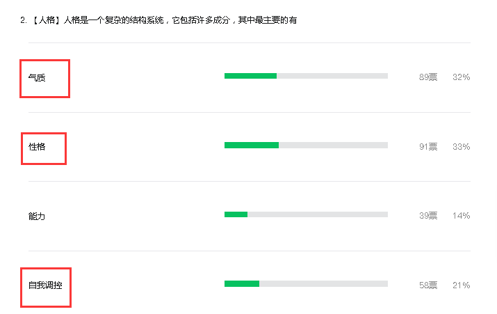The height and width of the screenshot is (314, 497).
Task: Click the 39票 vote count
Action: pos(428,216)
